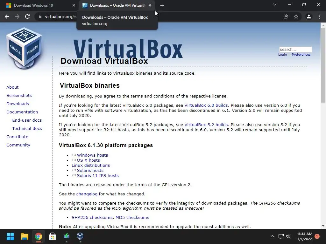
Task: Open About in the sidebar
Action: 12,87
